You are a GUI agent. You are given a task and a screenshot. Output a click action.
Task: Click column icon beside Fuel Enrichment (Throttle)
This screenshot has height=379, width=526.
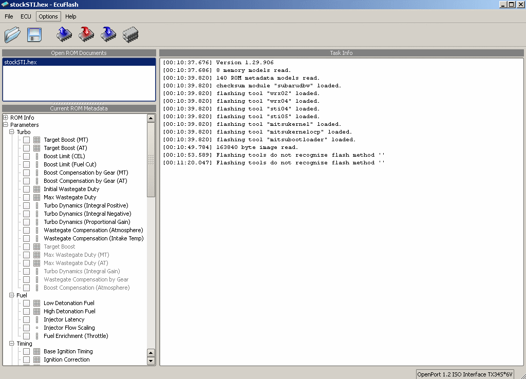click(37, 336)
